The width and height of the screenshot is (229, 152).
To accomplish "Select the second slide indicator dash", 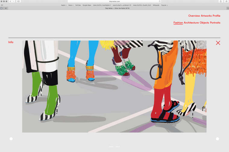I will coord(118,147).
